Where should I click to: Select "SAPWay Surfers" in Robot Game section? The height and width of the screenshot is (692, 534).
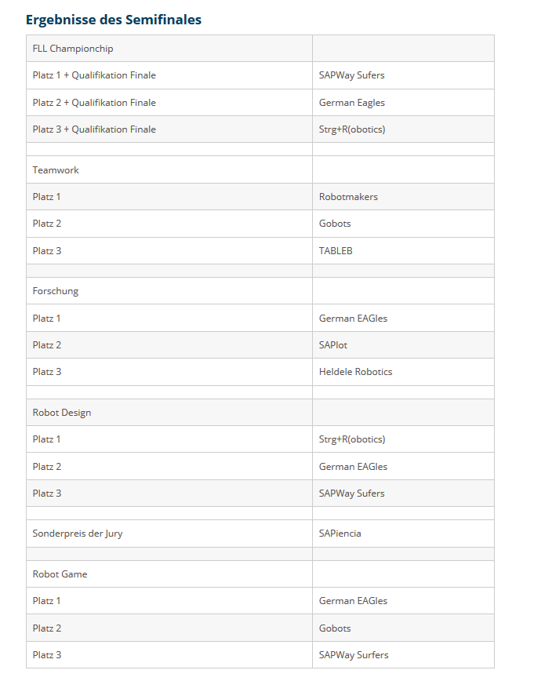point(354,655)
